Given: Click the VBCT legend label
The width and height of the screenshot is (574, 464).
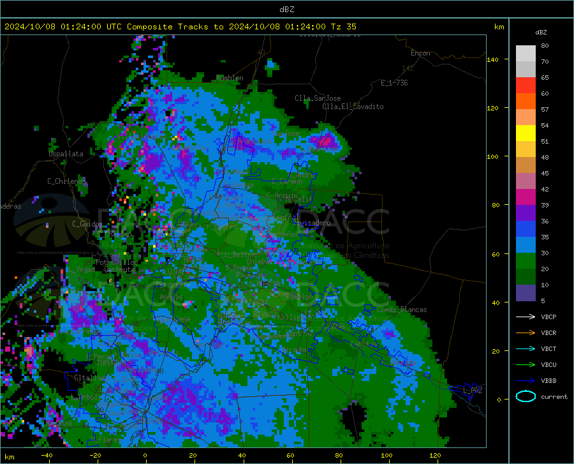Looking at the screenshot, I should click(548, 348).
